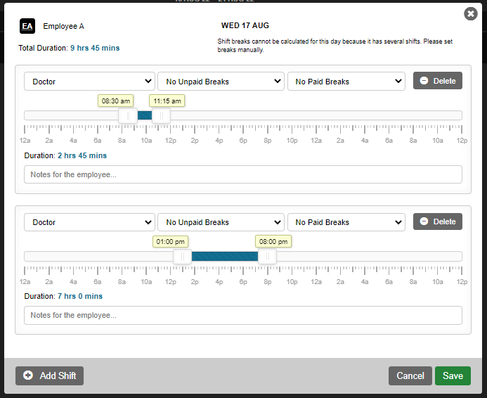Screen dimensions: 487x398
Task: Open first shift's No Paid Breaks dropdown
Action: 346,82
